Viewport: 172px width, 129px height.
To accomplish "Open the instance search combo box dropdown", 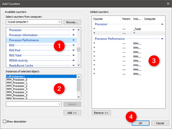I will [60, 104].
